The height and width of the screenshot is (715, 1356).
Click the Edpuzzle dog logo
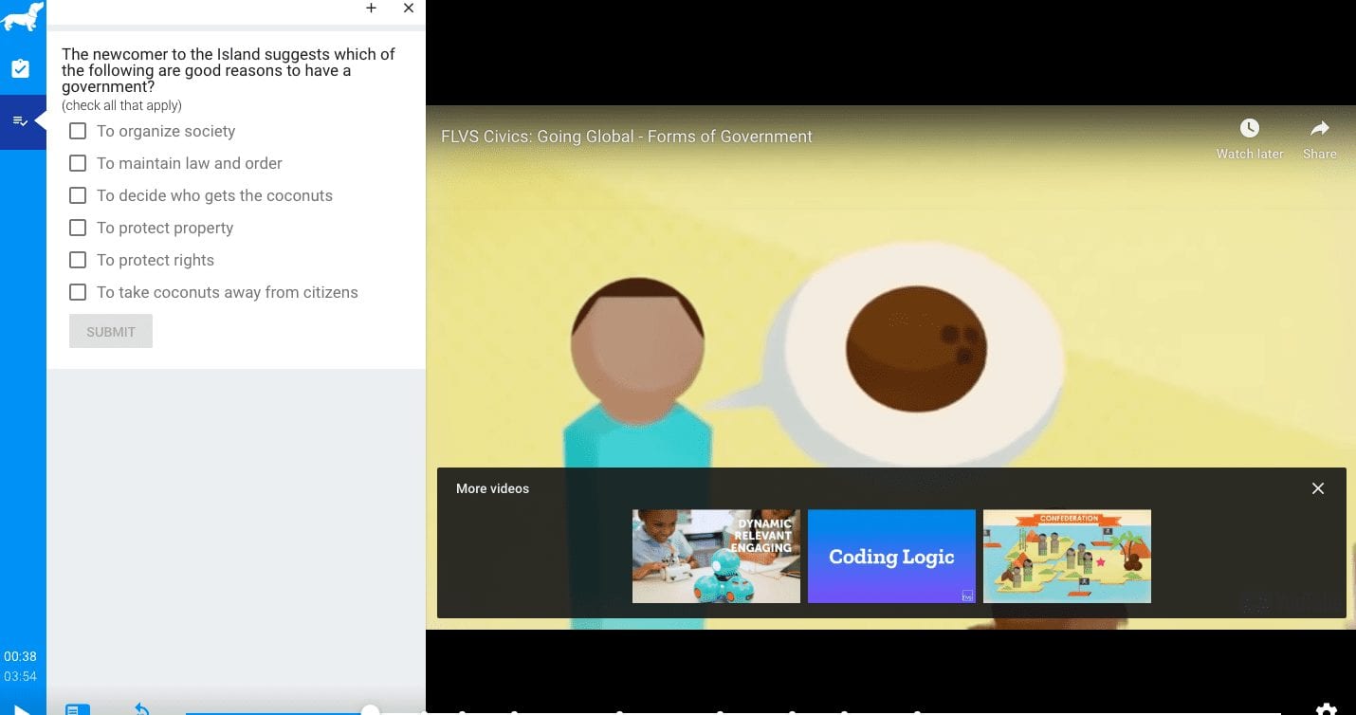click(x=22, y=17)
